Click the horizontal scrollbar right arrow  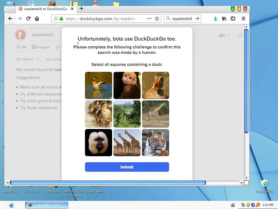(x=241, y=183)
